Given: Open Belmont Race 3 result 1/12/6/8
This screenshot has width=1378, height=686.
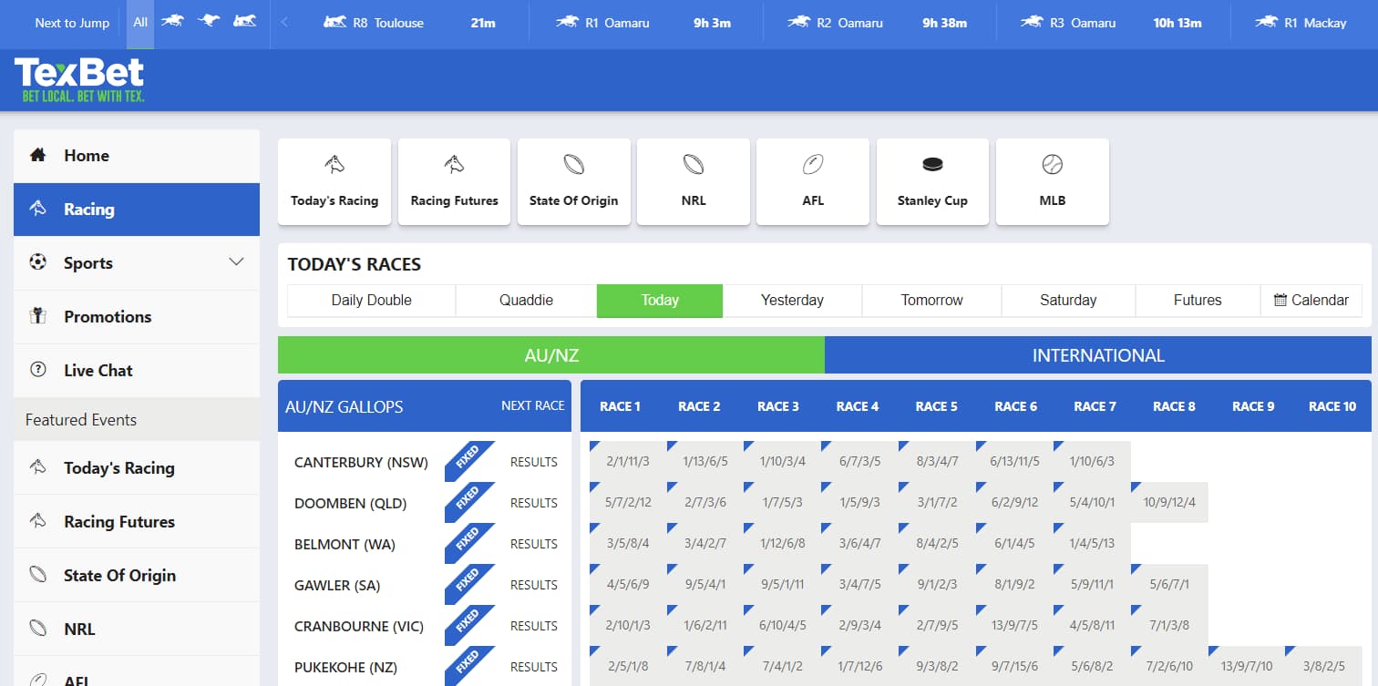Looking at the screenshot, I should (x=783, y=543).
